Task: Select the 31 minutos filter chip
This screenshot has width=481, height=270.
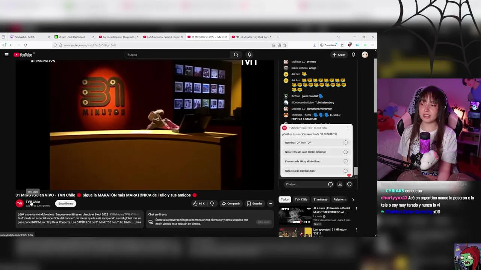Action: coord(321,199)
